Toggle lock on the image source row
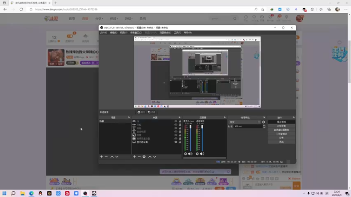Screen dimensions: 351x197 (x=180, y=135)
